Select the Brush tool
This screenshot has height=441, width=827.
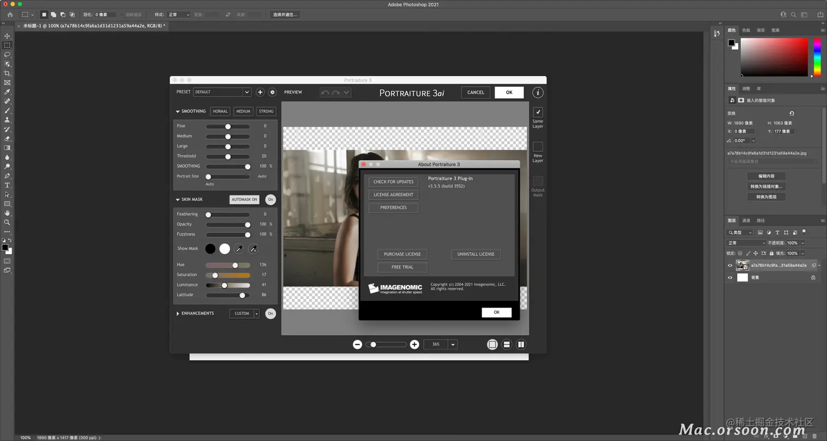click(x=7, y=110)
